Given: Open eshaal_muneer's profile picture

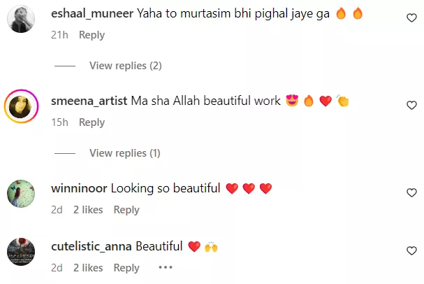Looking at the screenshot, I should (x=21, y=19).
